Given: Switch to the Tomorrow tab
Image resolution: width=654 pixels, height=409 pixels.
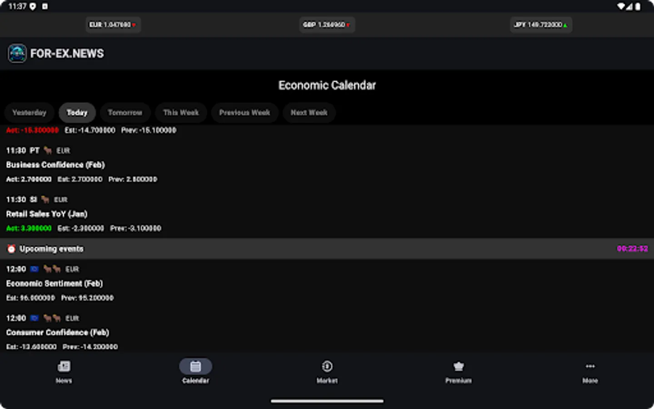Looking at the screenshot, I should [125, 113].
